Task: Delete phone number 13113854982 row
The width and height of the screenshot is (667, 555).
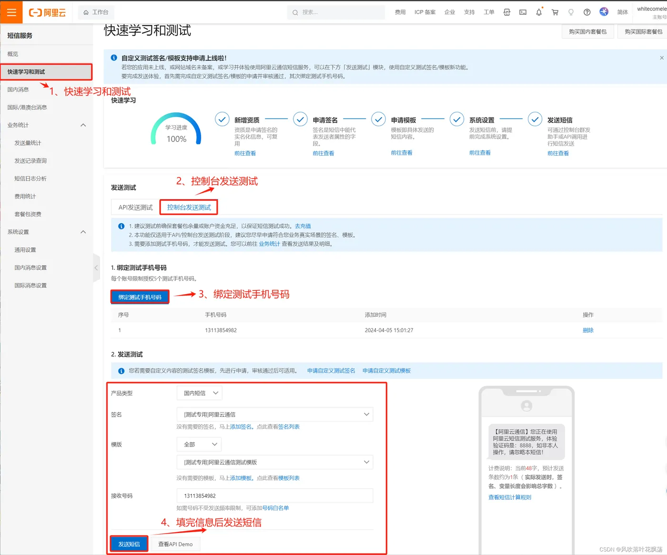Action: [588, 330]
